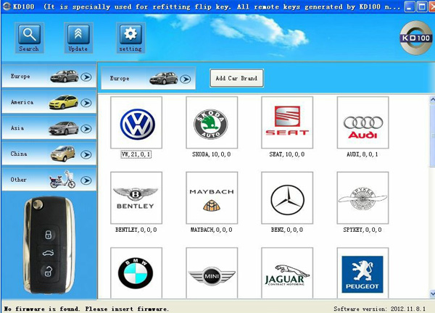The height and width of the screenshot is (313, 435).
Task: Select the 'BENTLEY, 0, 0, 0' label
Action: (x=136, y=230)
